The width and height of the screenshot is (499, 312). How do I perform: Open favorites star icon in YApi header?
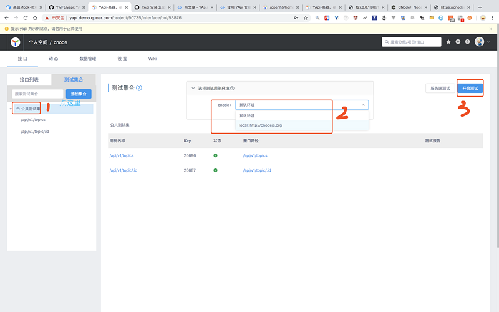click(x=448, y=42)
